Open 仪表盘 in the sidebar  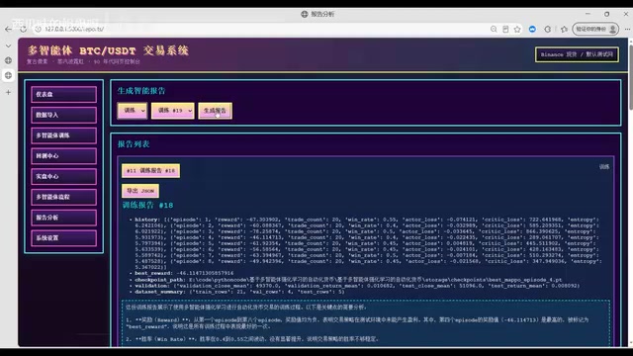pos(63,95)
